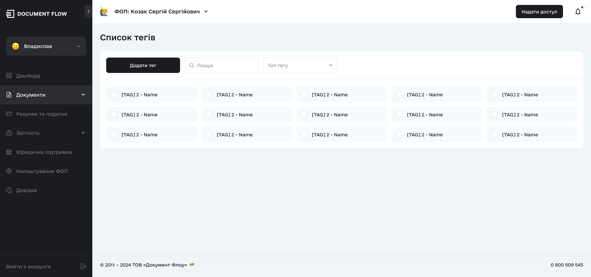591x277 pixels.
Task: Click the DOCUMENT FLOW brand name
Action: point(42,14)
